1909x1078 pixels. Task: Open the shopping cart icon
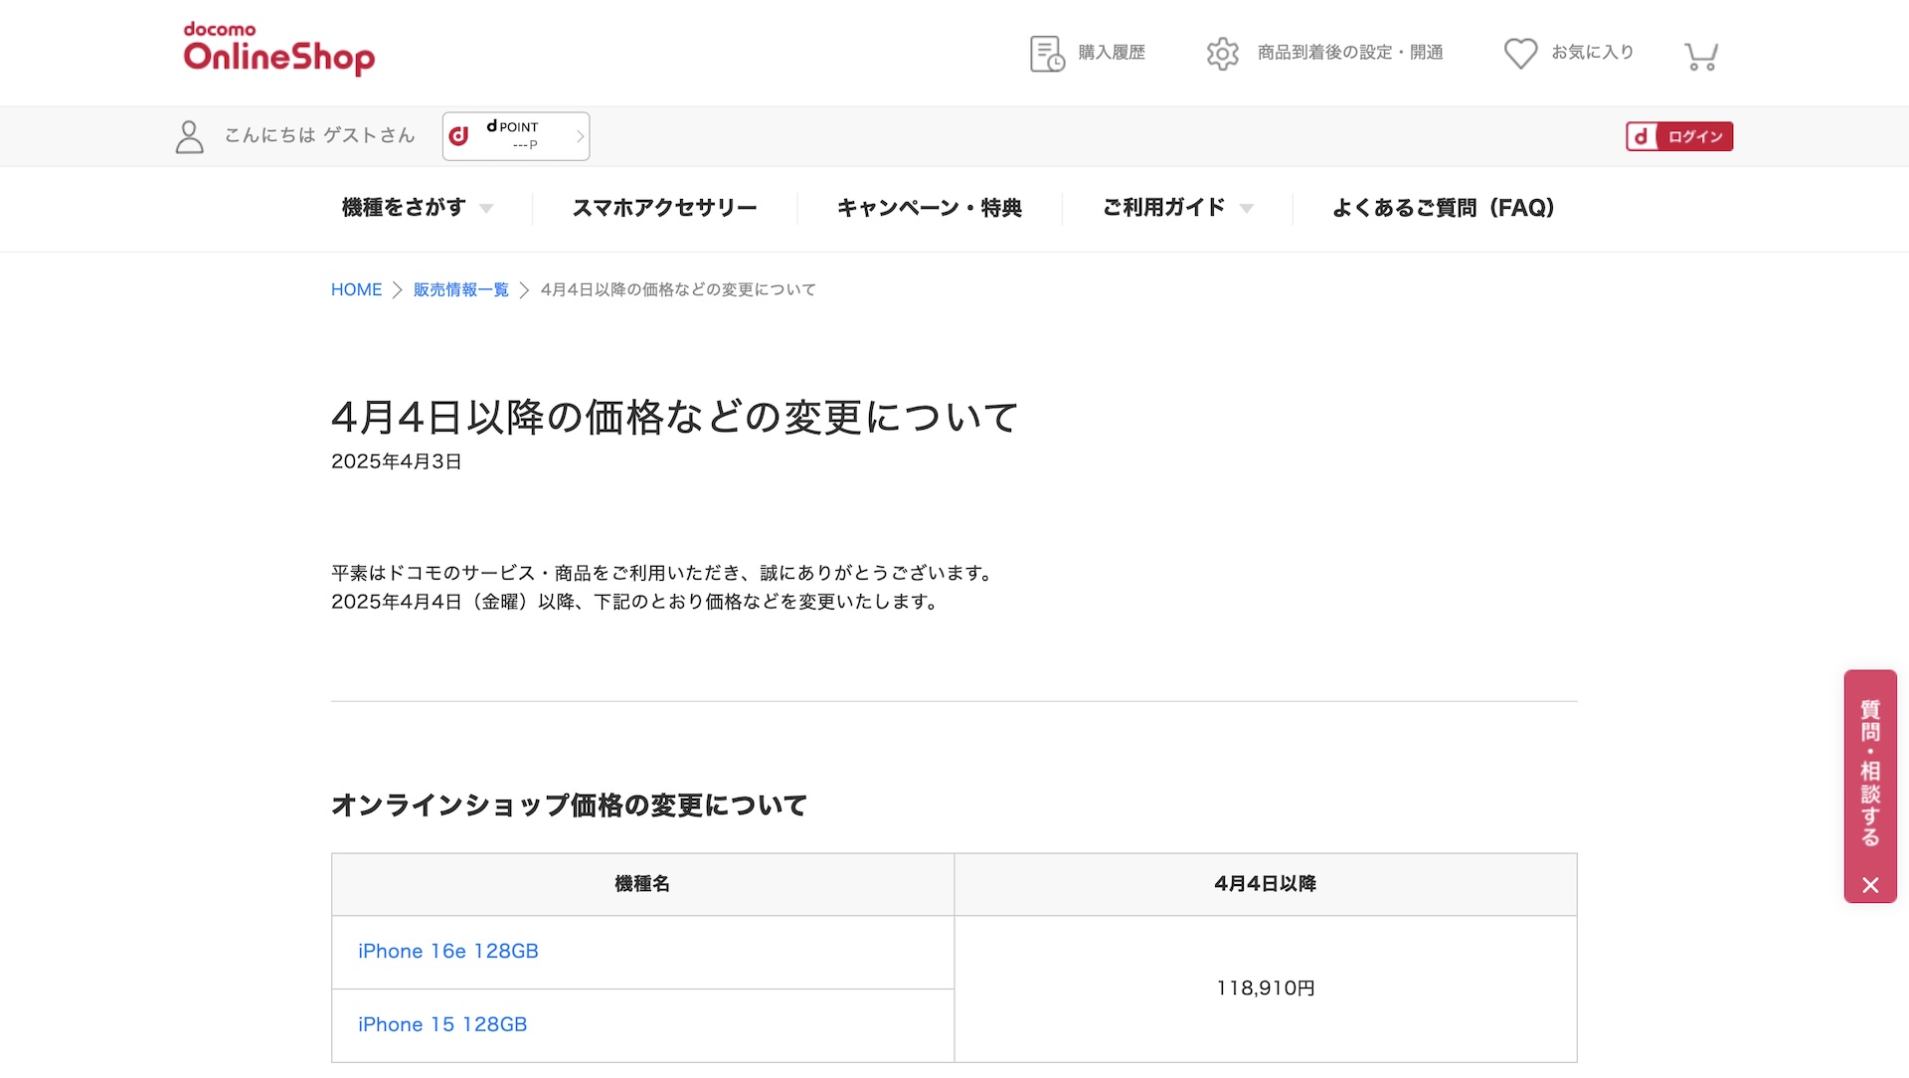[1701, 56]
